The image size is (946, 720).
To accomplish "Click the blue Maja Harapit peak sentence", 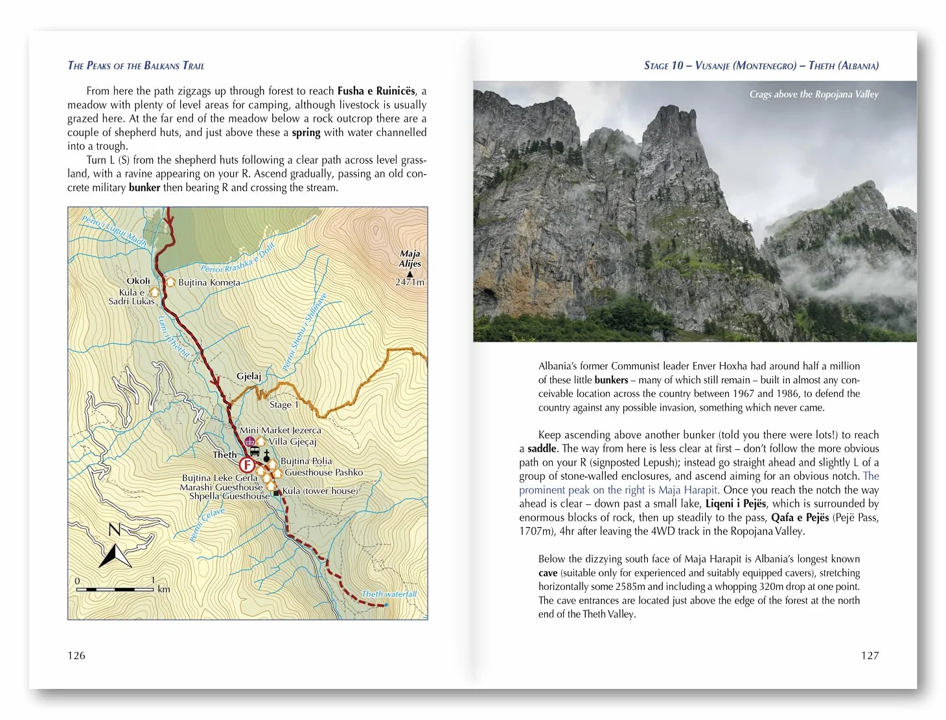I will tap(699, 483).
